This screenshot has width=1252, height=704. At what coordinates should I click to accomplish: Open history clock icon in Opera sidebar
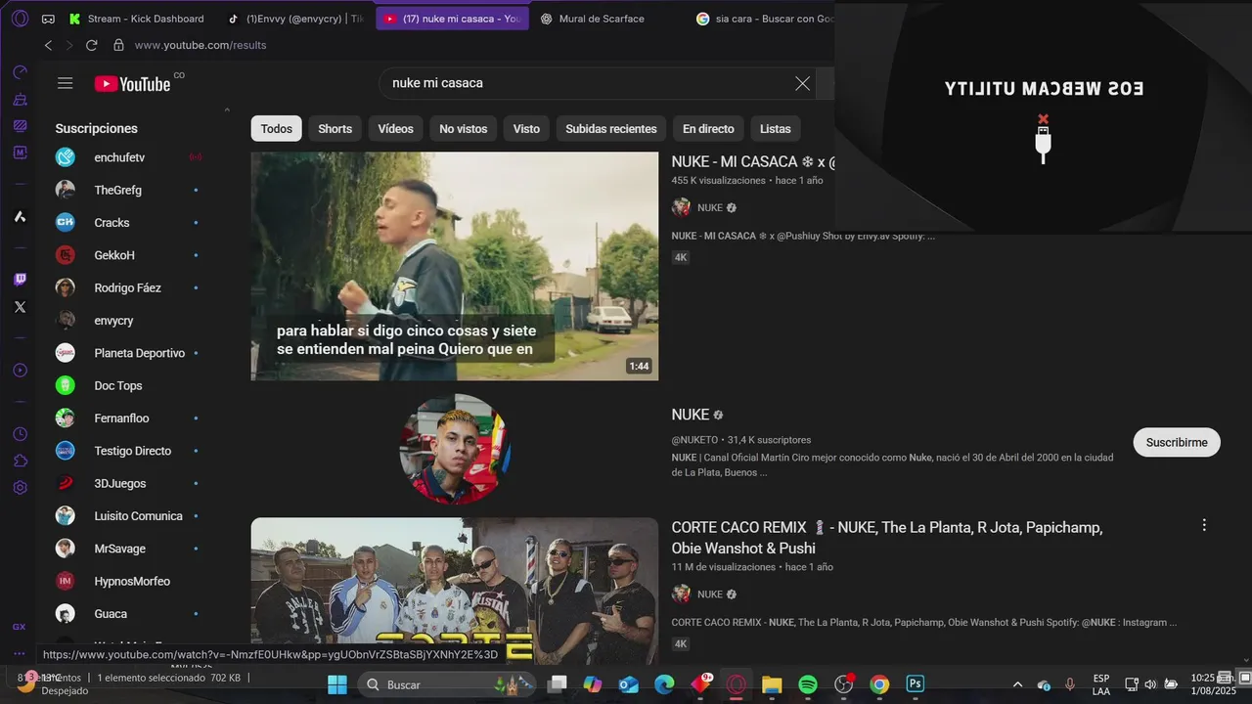click(x=20, y=434)
